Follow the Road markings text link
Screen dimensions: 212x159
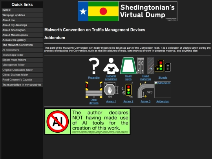pos(146,78)
